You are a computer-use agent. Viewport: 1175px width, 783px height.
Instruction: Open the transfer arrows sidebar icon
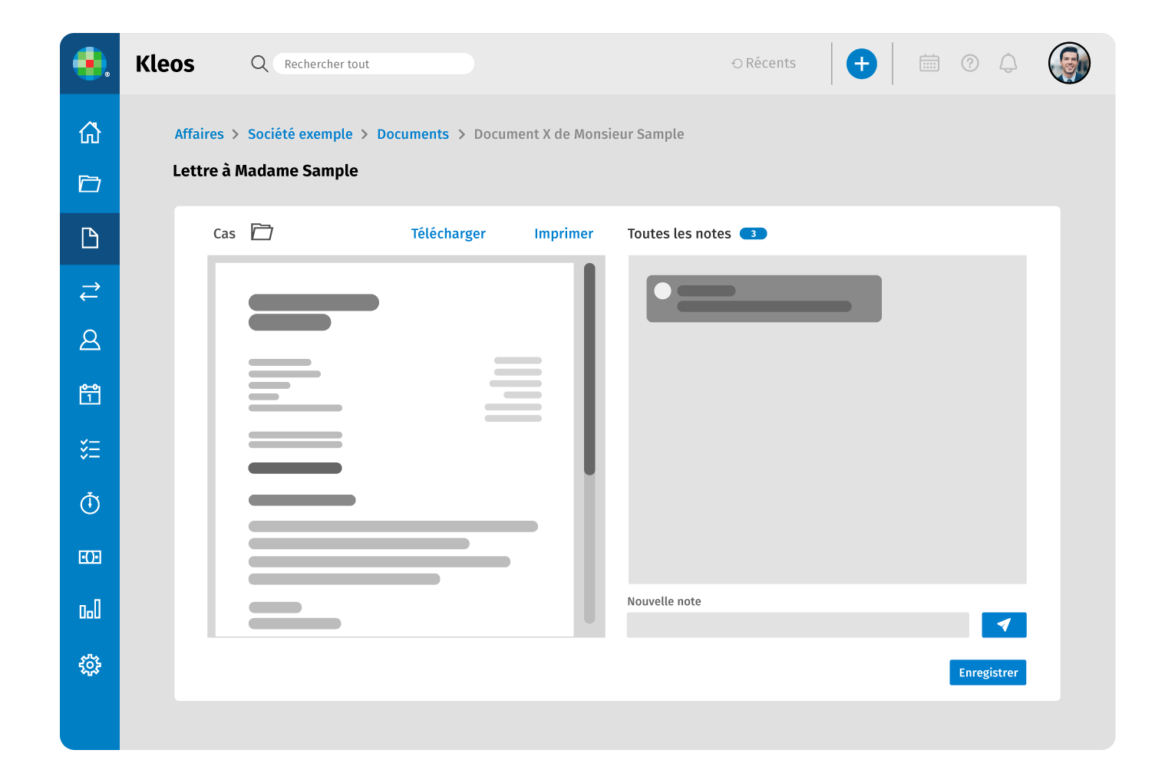click(90, 291)
